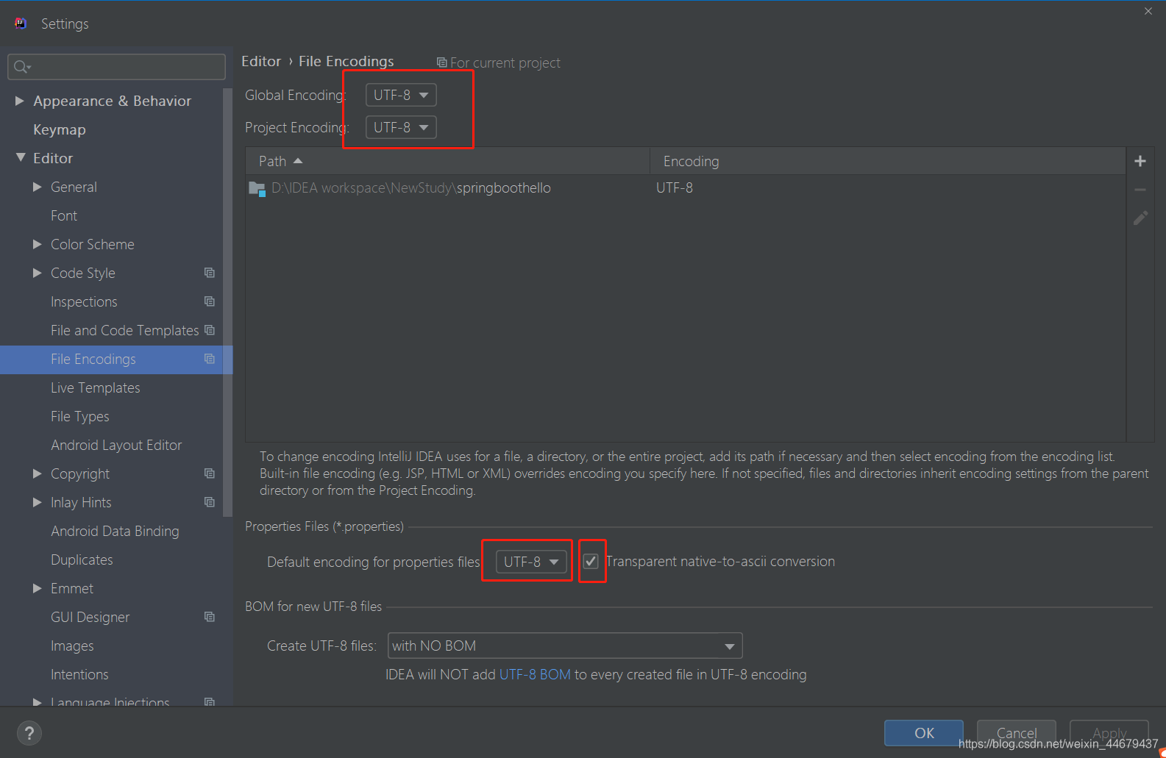This screenshot has width=1166, height=758.
Task: Open Android Layout Editor settings
Action: [x=116, y=445]
